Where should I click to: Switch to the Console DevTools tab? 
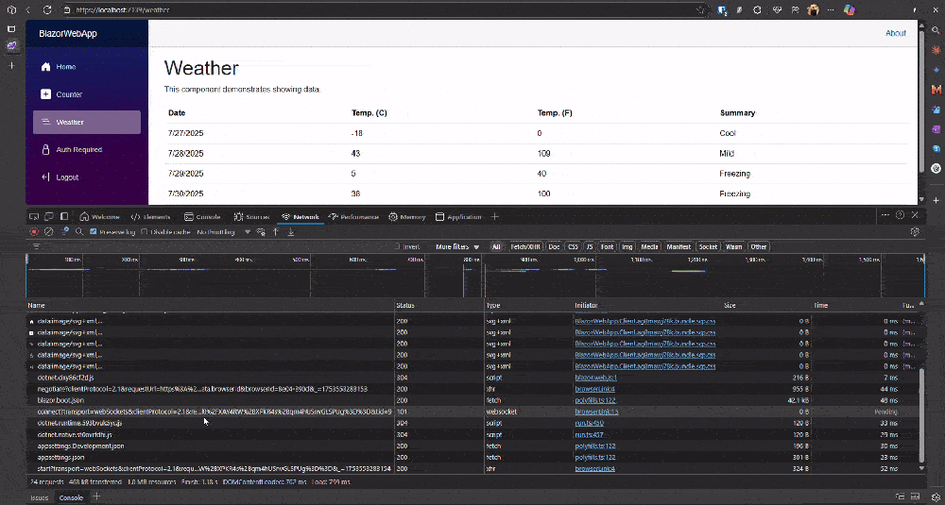202,217
